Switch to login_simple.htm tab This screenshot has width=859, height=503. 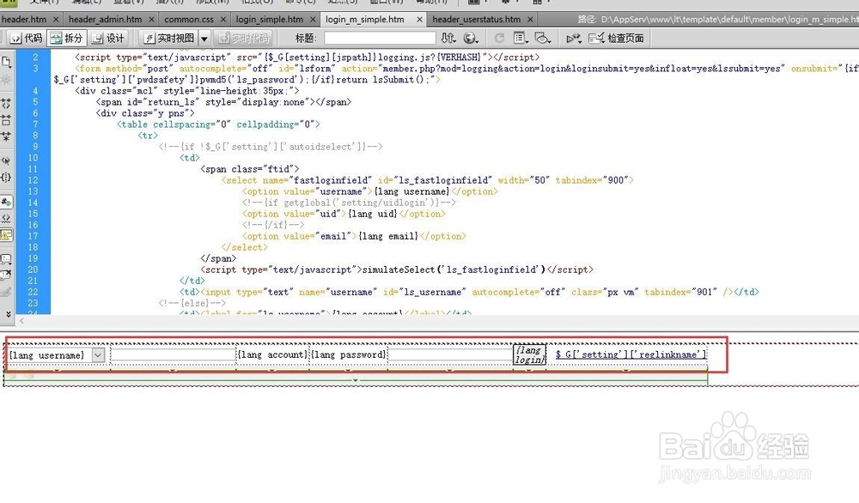coord(270,19)
